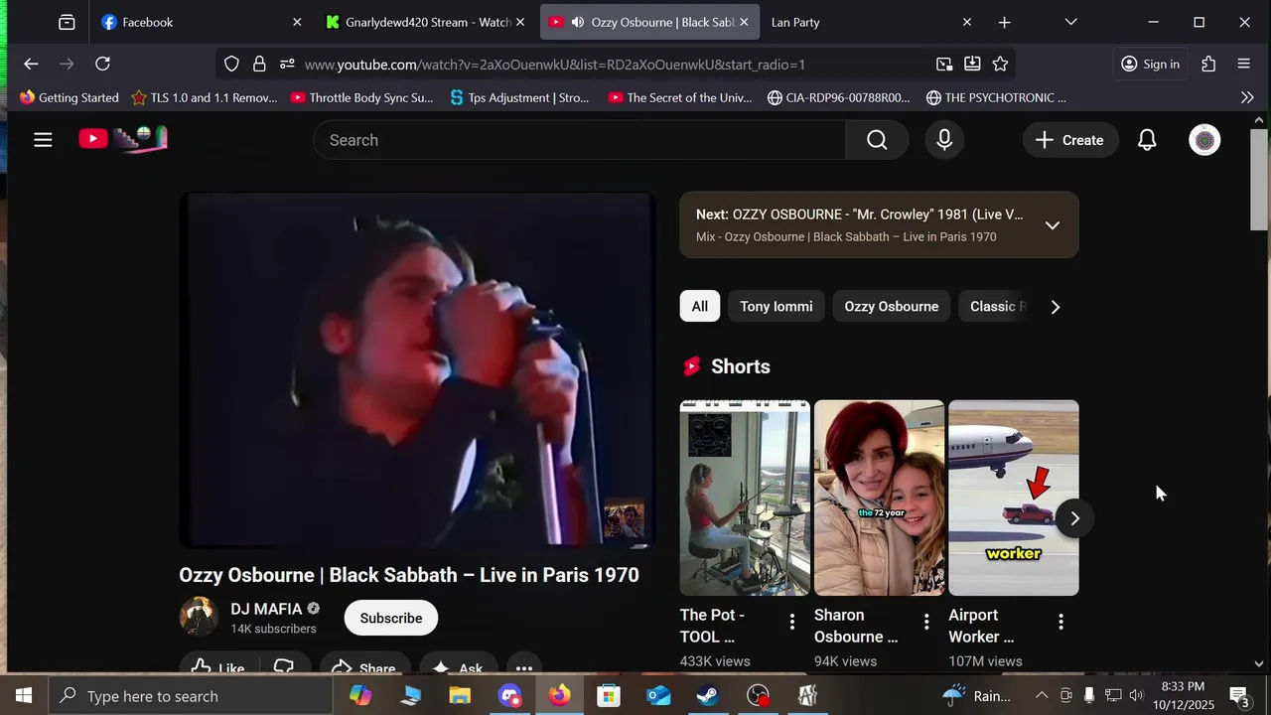Image resolution: width=1271 pixels, height=715 pixels.
Task: Show more filter chips with right arrow
Action: pos(1056,307)
